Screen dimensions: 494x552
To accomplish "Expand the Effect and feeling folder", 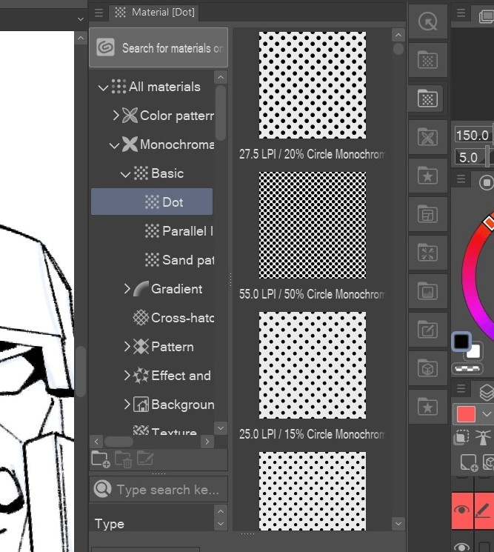I will [127, 375].
